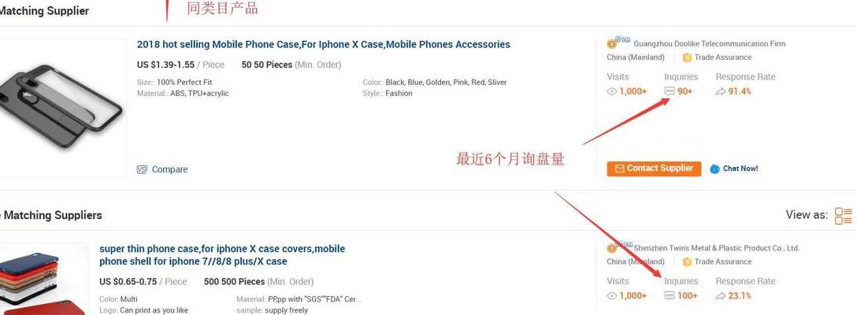Click the Compare icon for first product
857x315 pixels.
pyautogui.click(x=142, y=169)
